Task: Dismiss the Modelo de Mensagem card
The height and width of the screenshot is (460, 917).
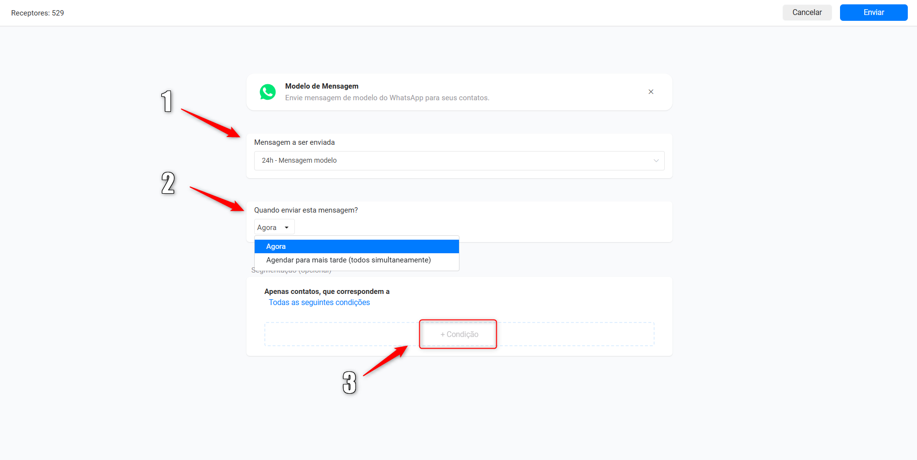Action: [x=651, y=92]
